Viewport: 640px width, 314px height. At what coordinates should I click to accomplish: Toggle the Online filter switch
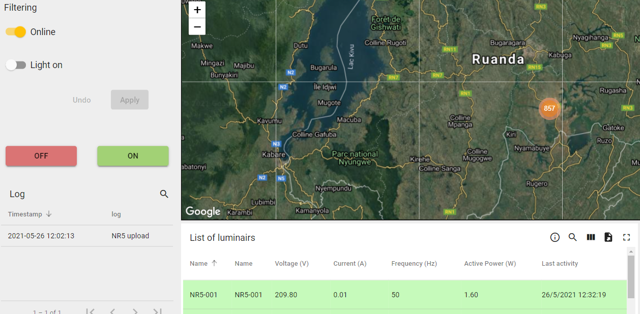[x=16, y=32]
